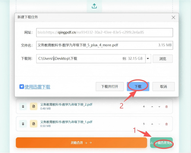The image size is (191, 153).
Task: Click the file icon of 下册_1.pdf
Action: (x=33, y=124)
